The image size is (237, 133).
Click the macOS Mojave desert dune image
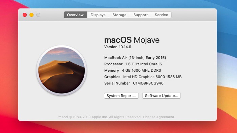pyautogui.click(x=61, y=70)
